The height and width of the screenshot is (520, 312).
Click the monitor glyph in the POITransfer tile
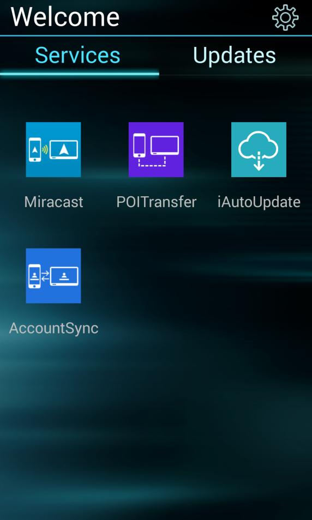(165, 146)
